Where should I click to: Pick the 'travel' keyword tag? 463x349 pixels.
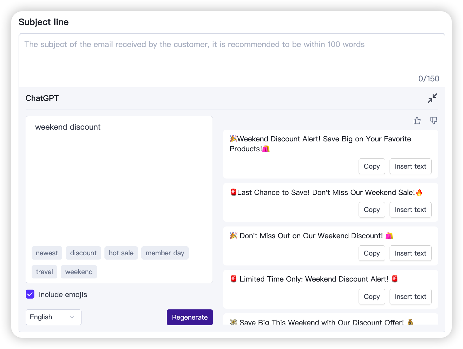click(x=44, y=272)
